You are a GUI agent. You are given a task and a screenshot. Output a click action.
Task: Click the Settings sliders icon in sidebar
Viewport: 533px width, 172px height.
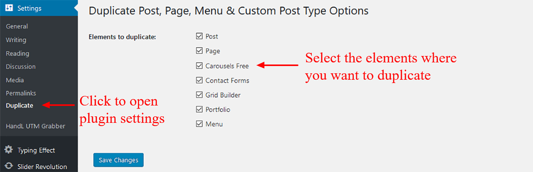click(9, 8)
